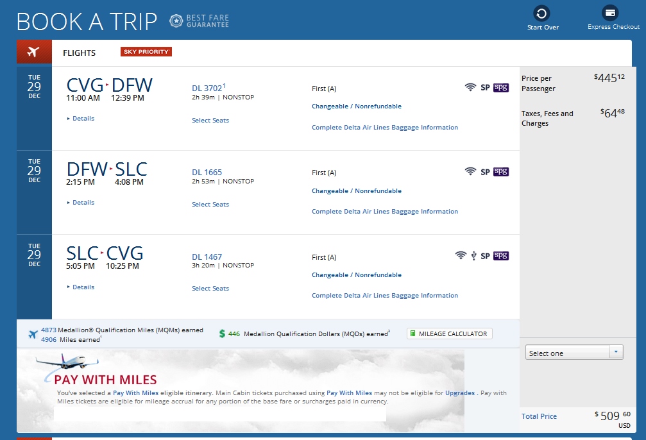This screenshot has width=646, height=440.
Task: Expand Details for SLC to CVG flight
Action: tap(81, 287)
